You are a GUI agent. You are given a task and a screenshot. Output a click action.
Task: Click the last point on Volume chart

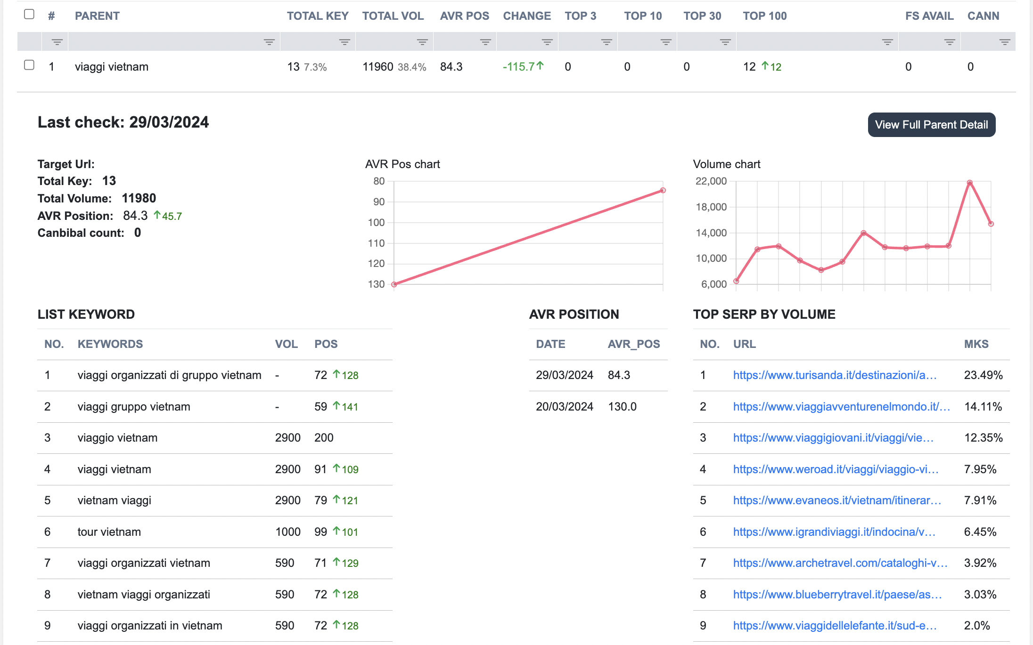point(991,224)
